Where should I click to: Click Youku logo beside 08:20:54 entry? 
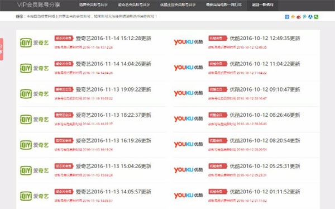click(189, 144)
